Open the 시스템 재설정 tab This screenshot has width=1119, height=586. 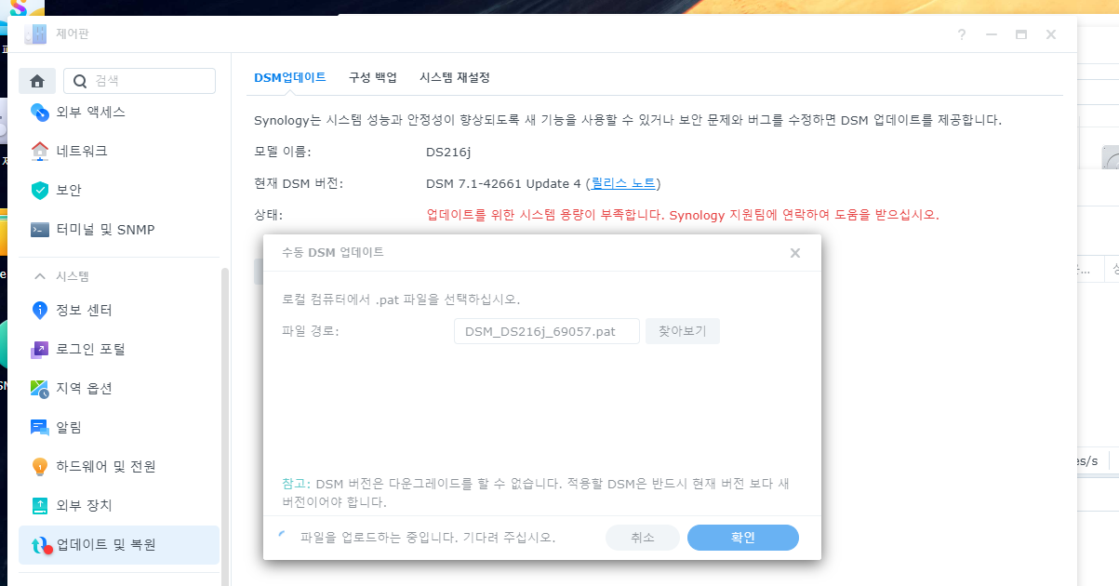[x=455, y=77]
